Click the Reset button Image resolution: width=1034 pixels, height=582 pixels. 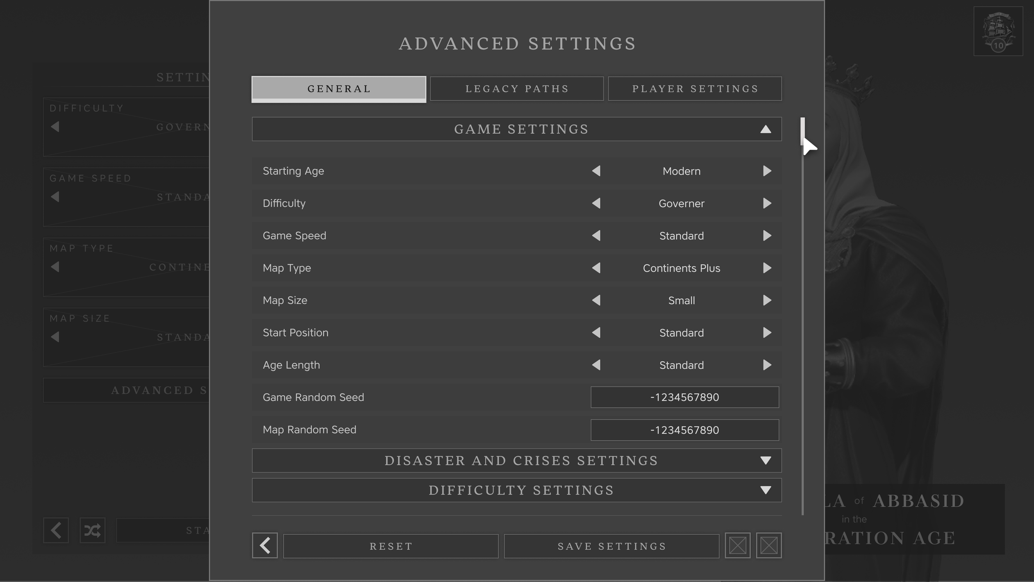coord(390,546)
